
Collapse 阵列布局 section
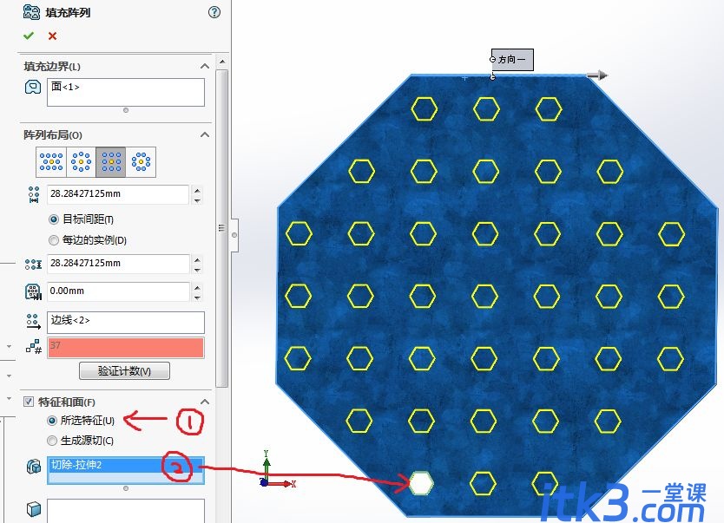point(205,134)
